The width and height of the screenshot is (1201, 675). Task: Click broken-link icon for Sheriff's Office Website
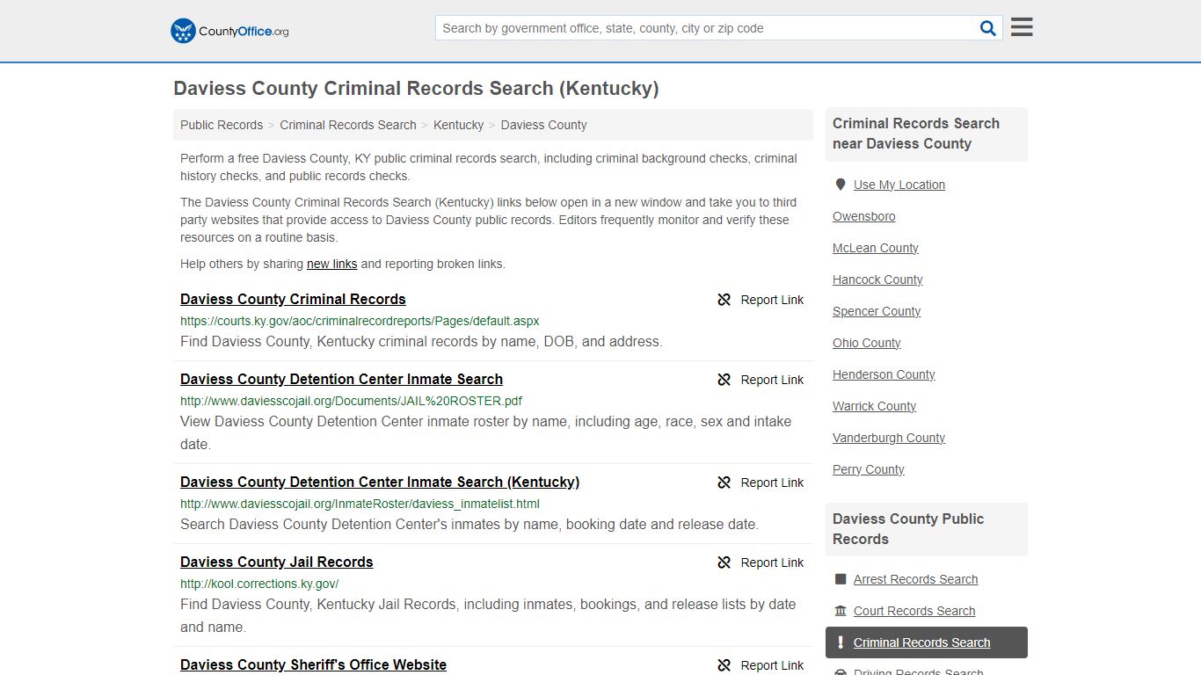pyautogui.click(x=724, y=665)
